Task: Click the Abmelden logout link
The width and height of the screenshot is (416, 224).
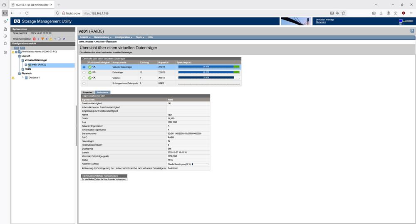Action: point(321,22)
